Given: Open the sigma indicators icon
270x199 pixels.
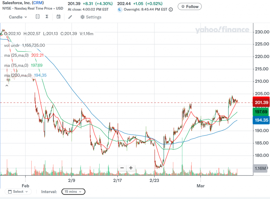Looking at the screenshot, I should pyautogui.click(x=47, y=17).
